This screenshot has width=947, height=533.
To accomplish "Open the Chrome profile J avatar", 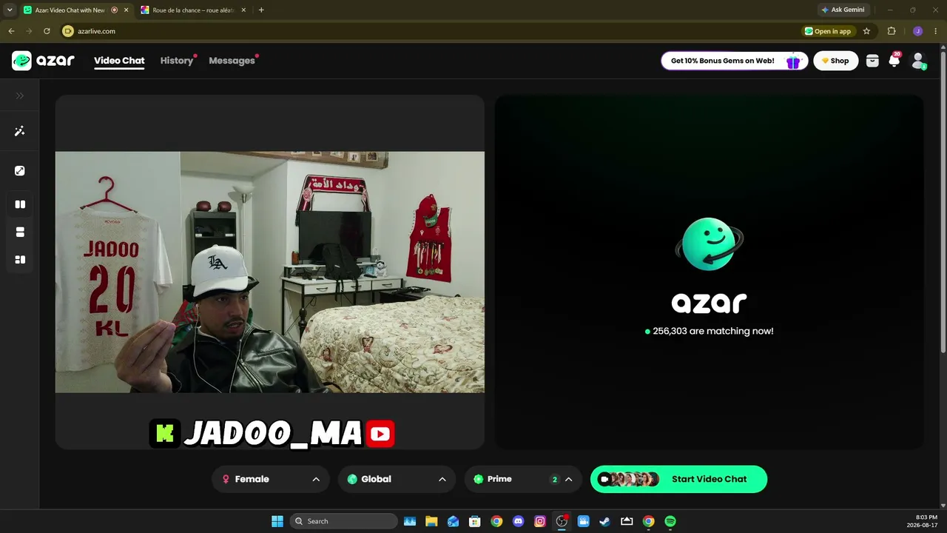I will (x=917, y=31).
